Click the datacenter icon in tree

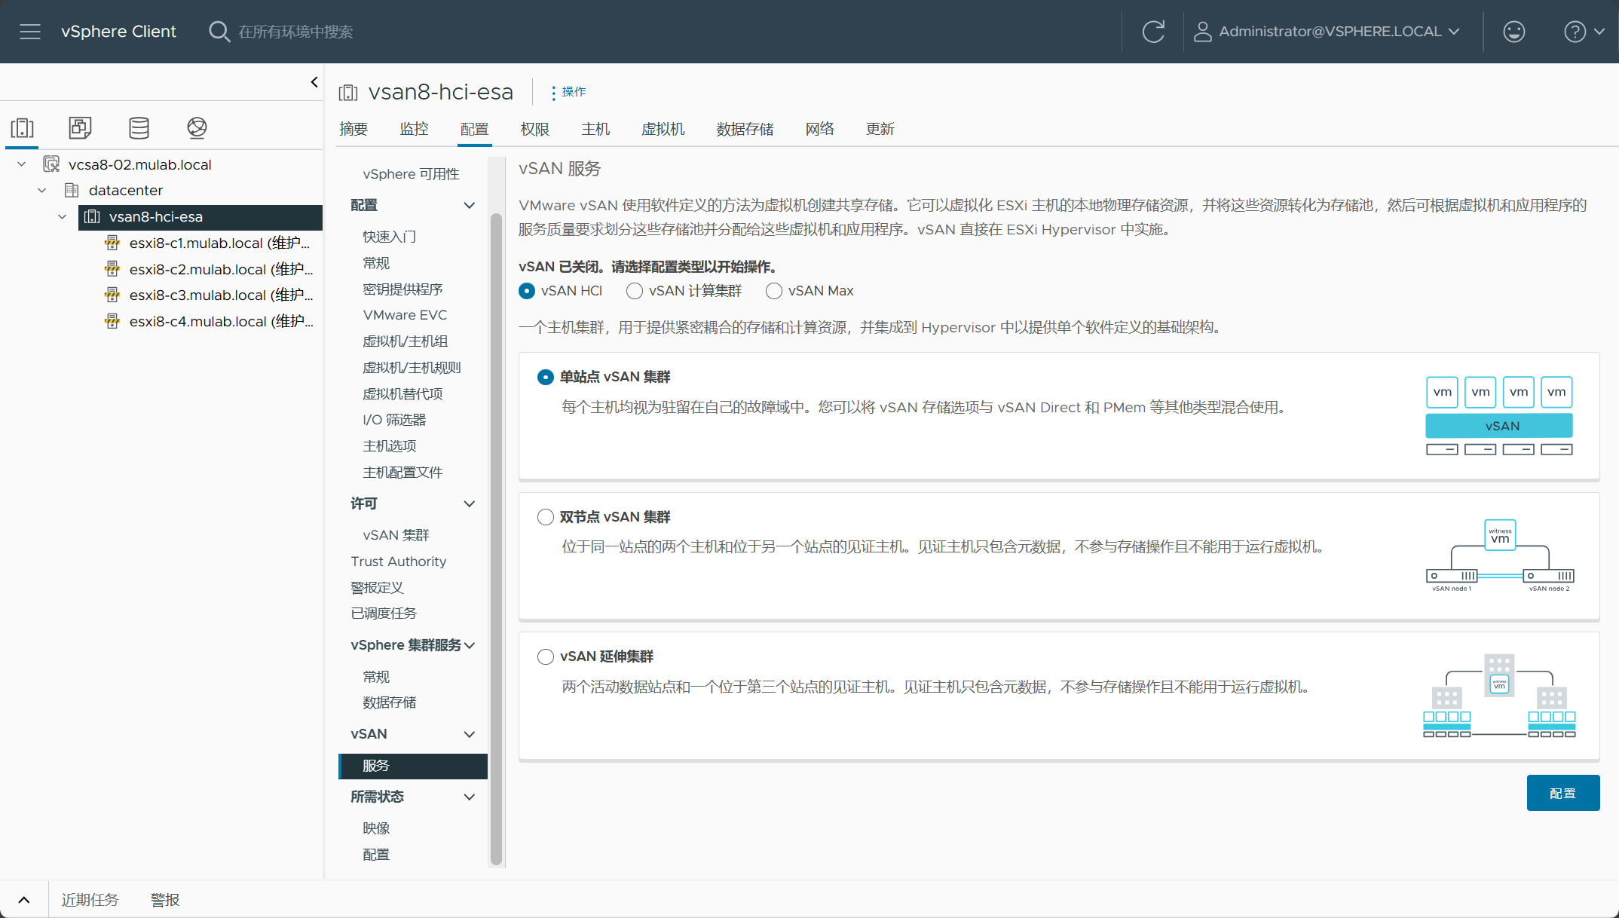tap(72, 190)
